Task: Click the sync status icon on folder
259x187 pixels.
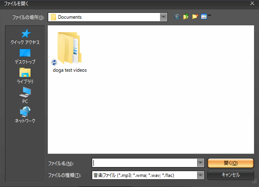Action: 54,62
